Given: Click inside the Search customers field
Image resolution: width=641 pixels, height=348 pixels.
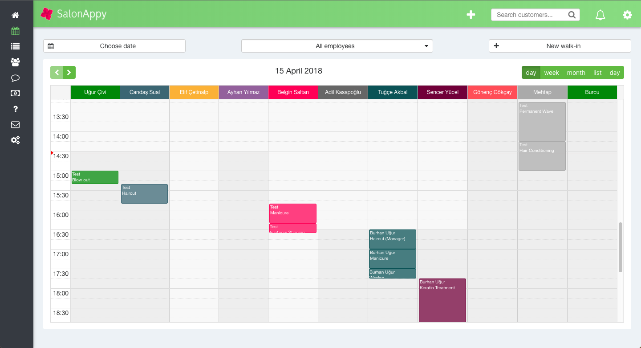Looking at the screenshot, I should 530,15.
